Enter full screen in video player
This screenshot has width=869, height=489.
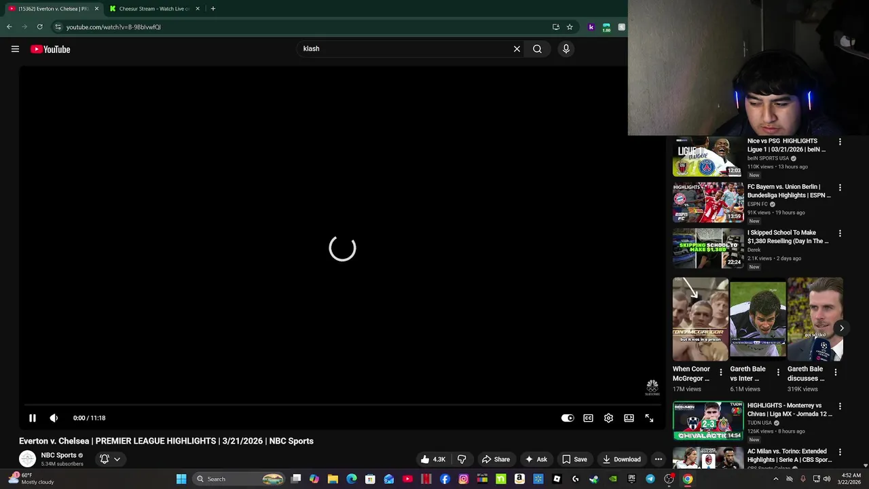pyautogui.click(x=649, y=418)
